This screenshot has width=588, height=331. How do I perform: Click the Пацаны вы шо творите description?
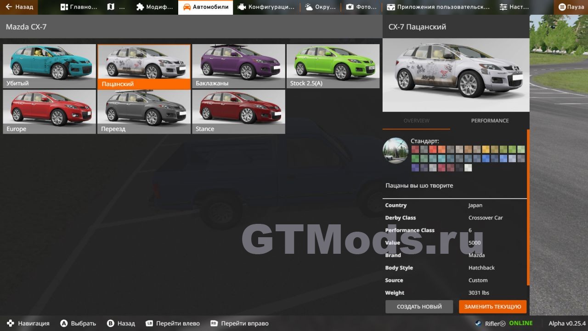tap(419, 186)
